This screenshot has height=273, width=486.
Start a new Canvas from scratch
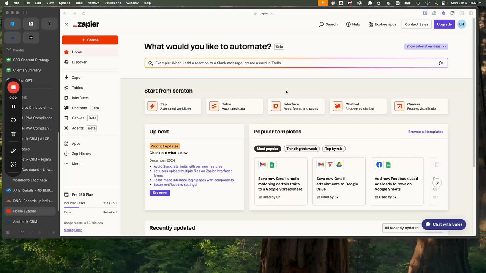click(x=420, y=106)
